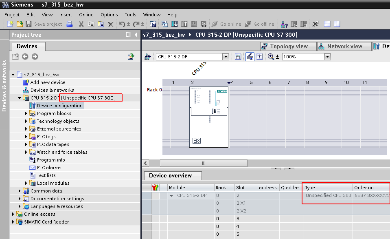
Task: Collapse the Project tree with the arrow
Action: [x=136, y=35]
